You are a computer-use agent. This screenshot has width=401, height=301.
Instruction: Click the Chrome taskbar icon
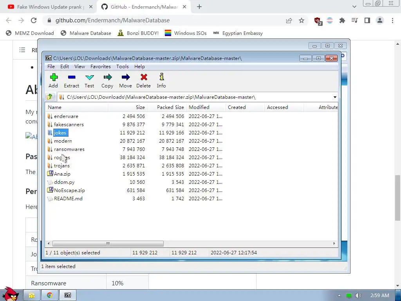tap(50, 296)
